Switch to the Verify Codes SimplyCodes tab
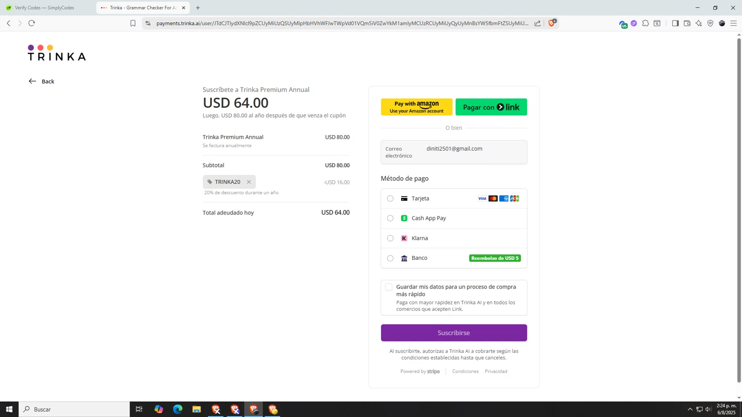Screen dimensions: 742x417 click(45, 8)
